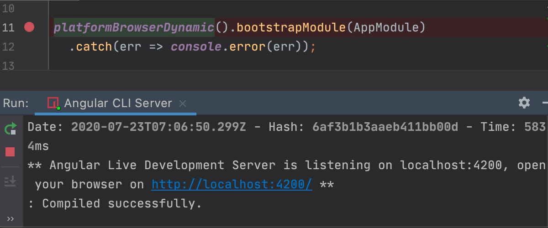The height and width of the screenshot is (228, 548).
Task: Click the scroll to end console icon
Action: click(x=10, y=181)
